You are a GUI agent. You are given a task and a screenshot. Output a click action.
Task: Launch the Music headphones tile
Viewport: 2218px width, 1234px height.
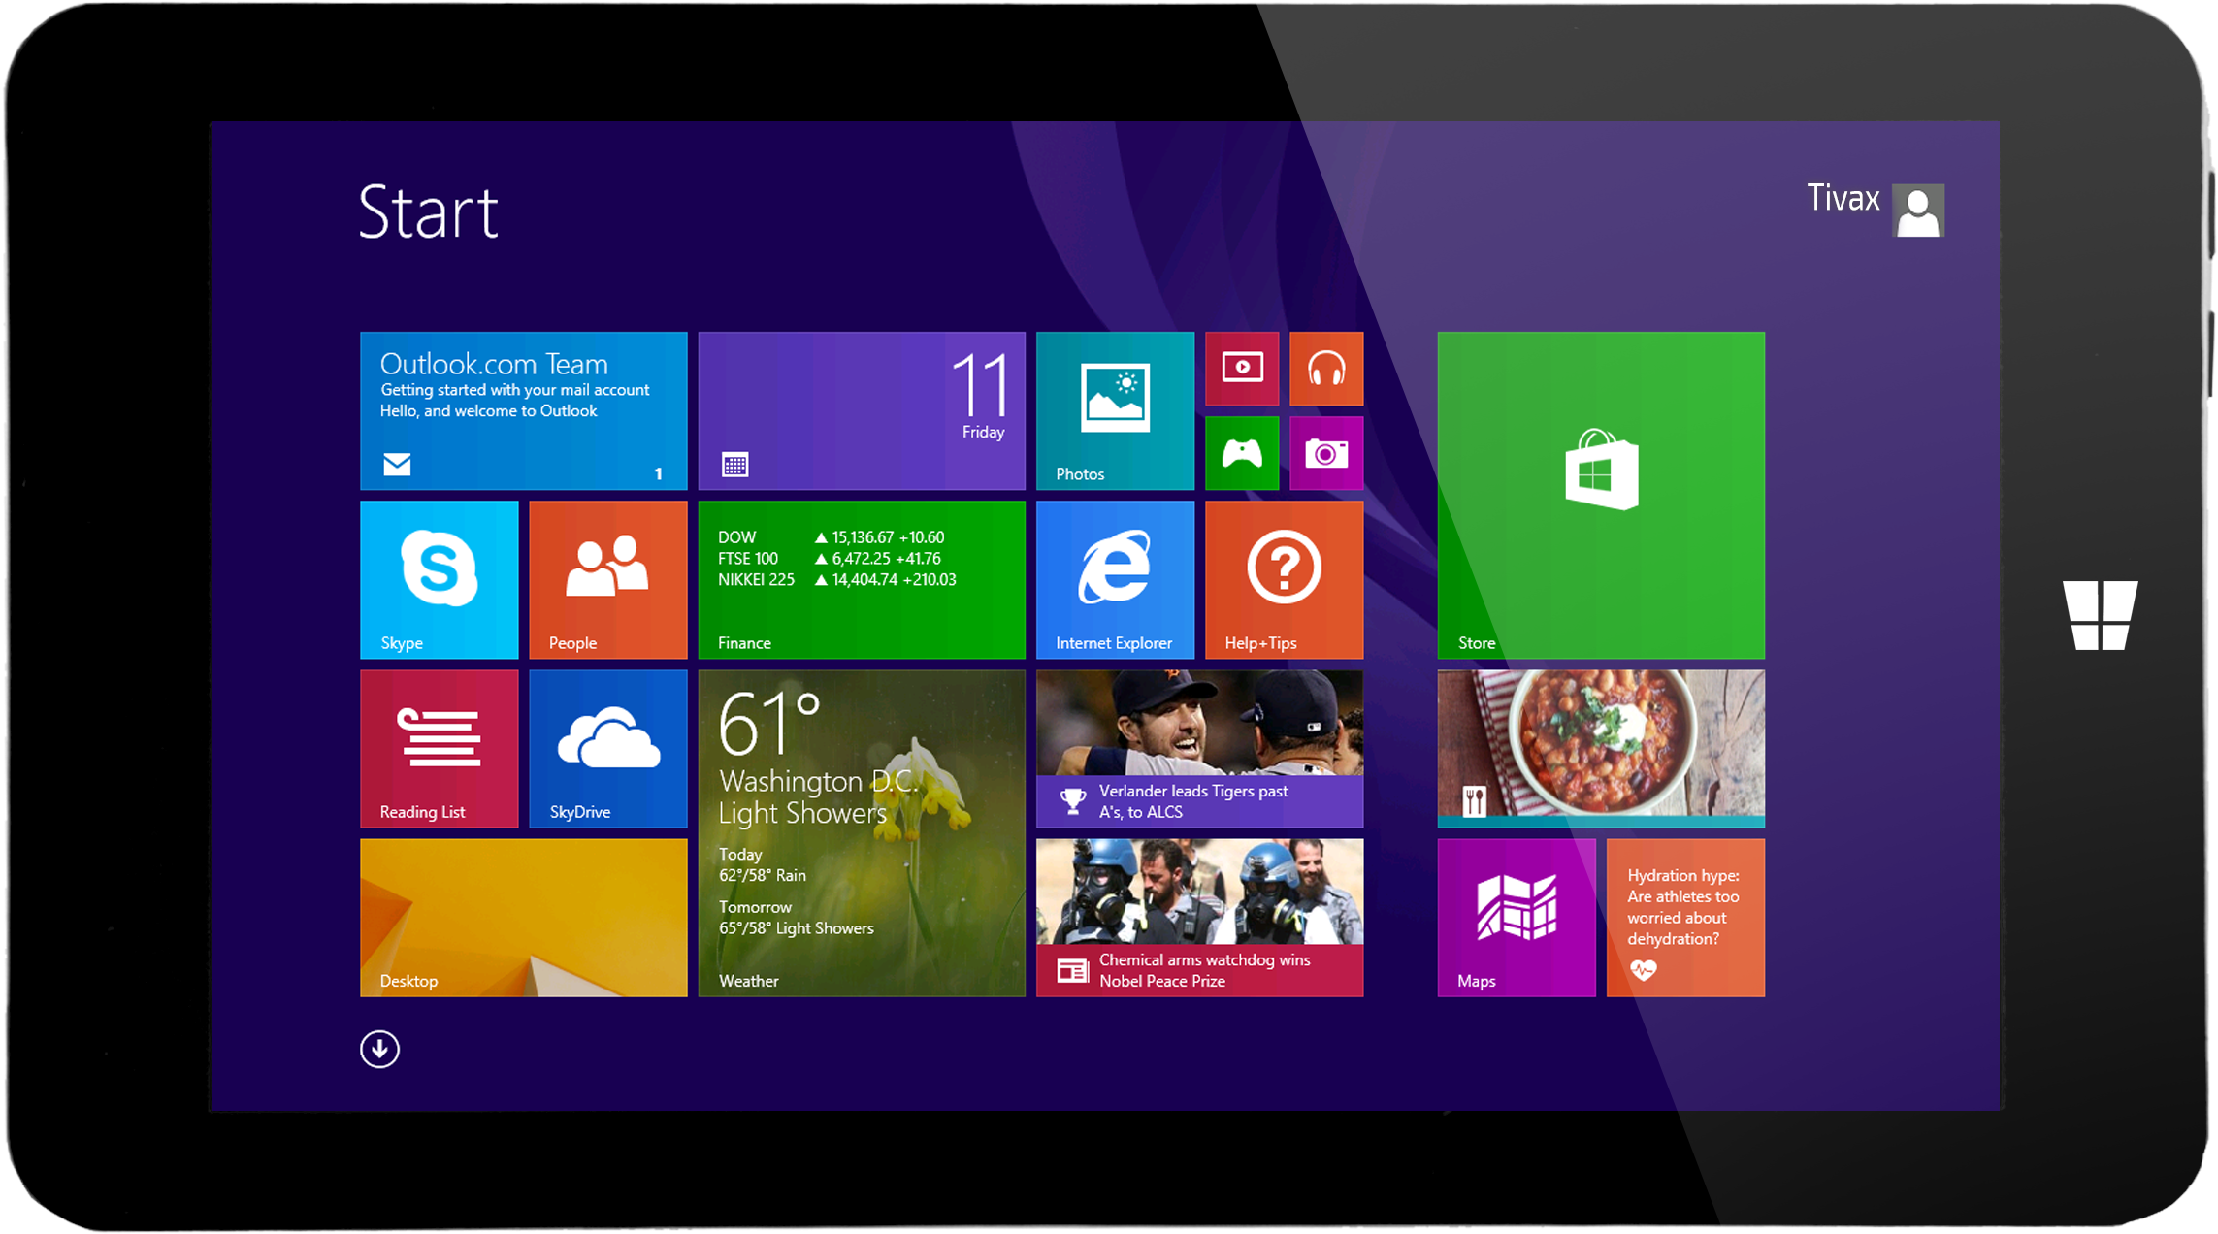coord(1326,369)
